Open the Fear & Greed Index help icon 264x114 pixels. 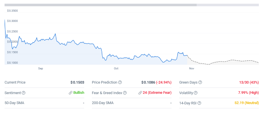(x=125, y=93)
